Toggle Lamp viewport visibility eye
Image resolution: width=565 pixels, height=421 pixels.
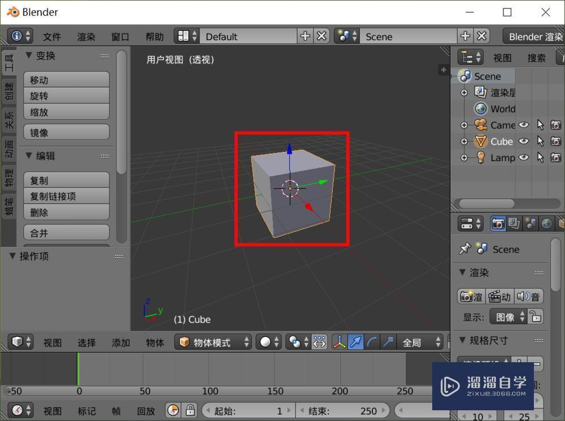[524, 158]
